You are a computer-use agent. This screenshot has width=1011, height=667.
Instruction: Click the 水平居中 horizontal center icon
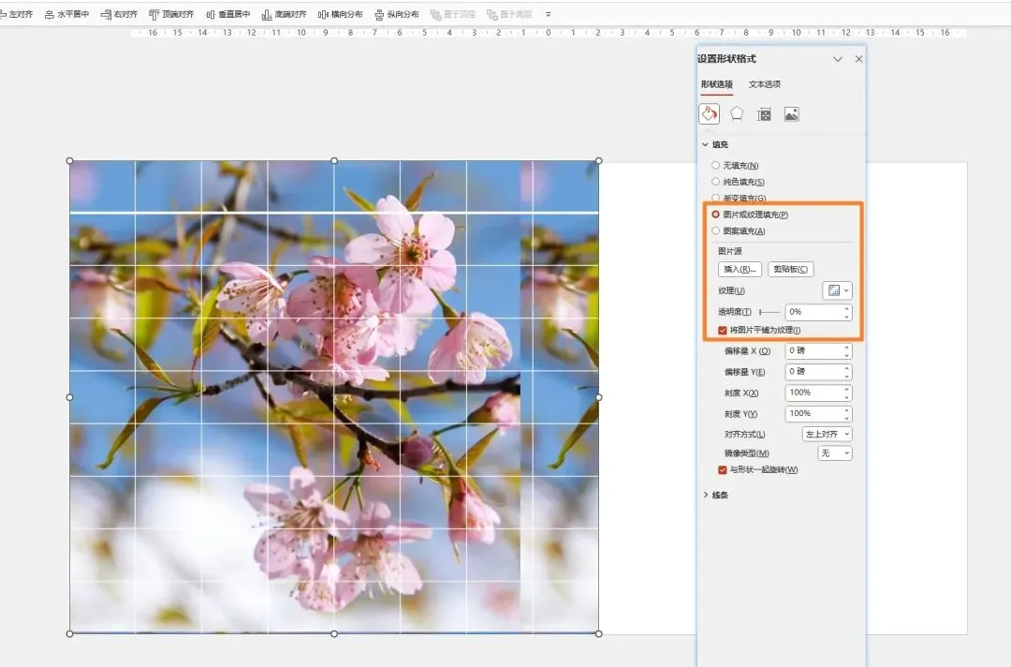click(49, 14)
